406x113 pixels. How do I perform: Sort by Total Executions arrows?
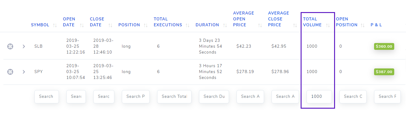[x=188, y=25]
